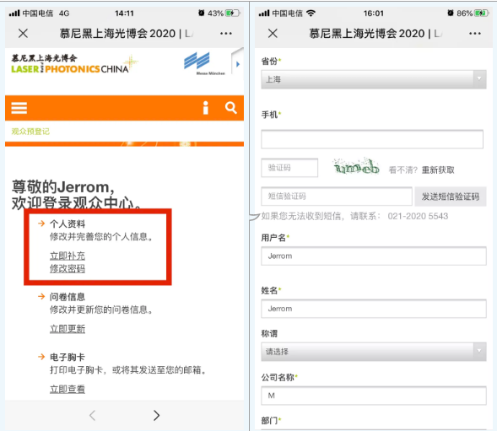Open search via magnifier icon
Screen dimensions: 497x431
point(231,108)
